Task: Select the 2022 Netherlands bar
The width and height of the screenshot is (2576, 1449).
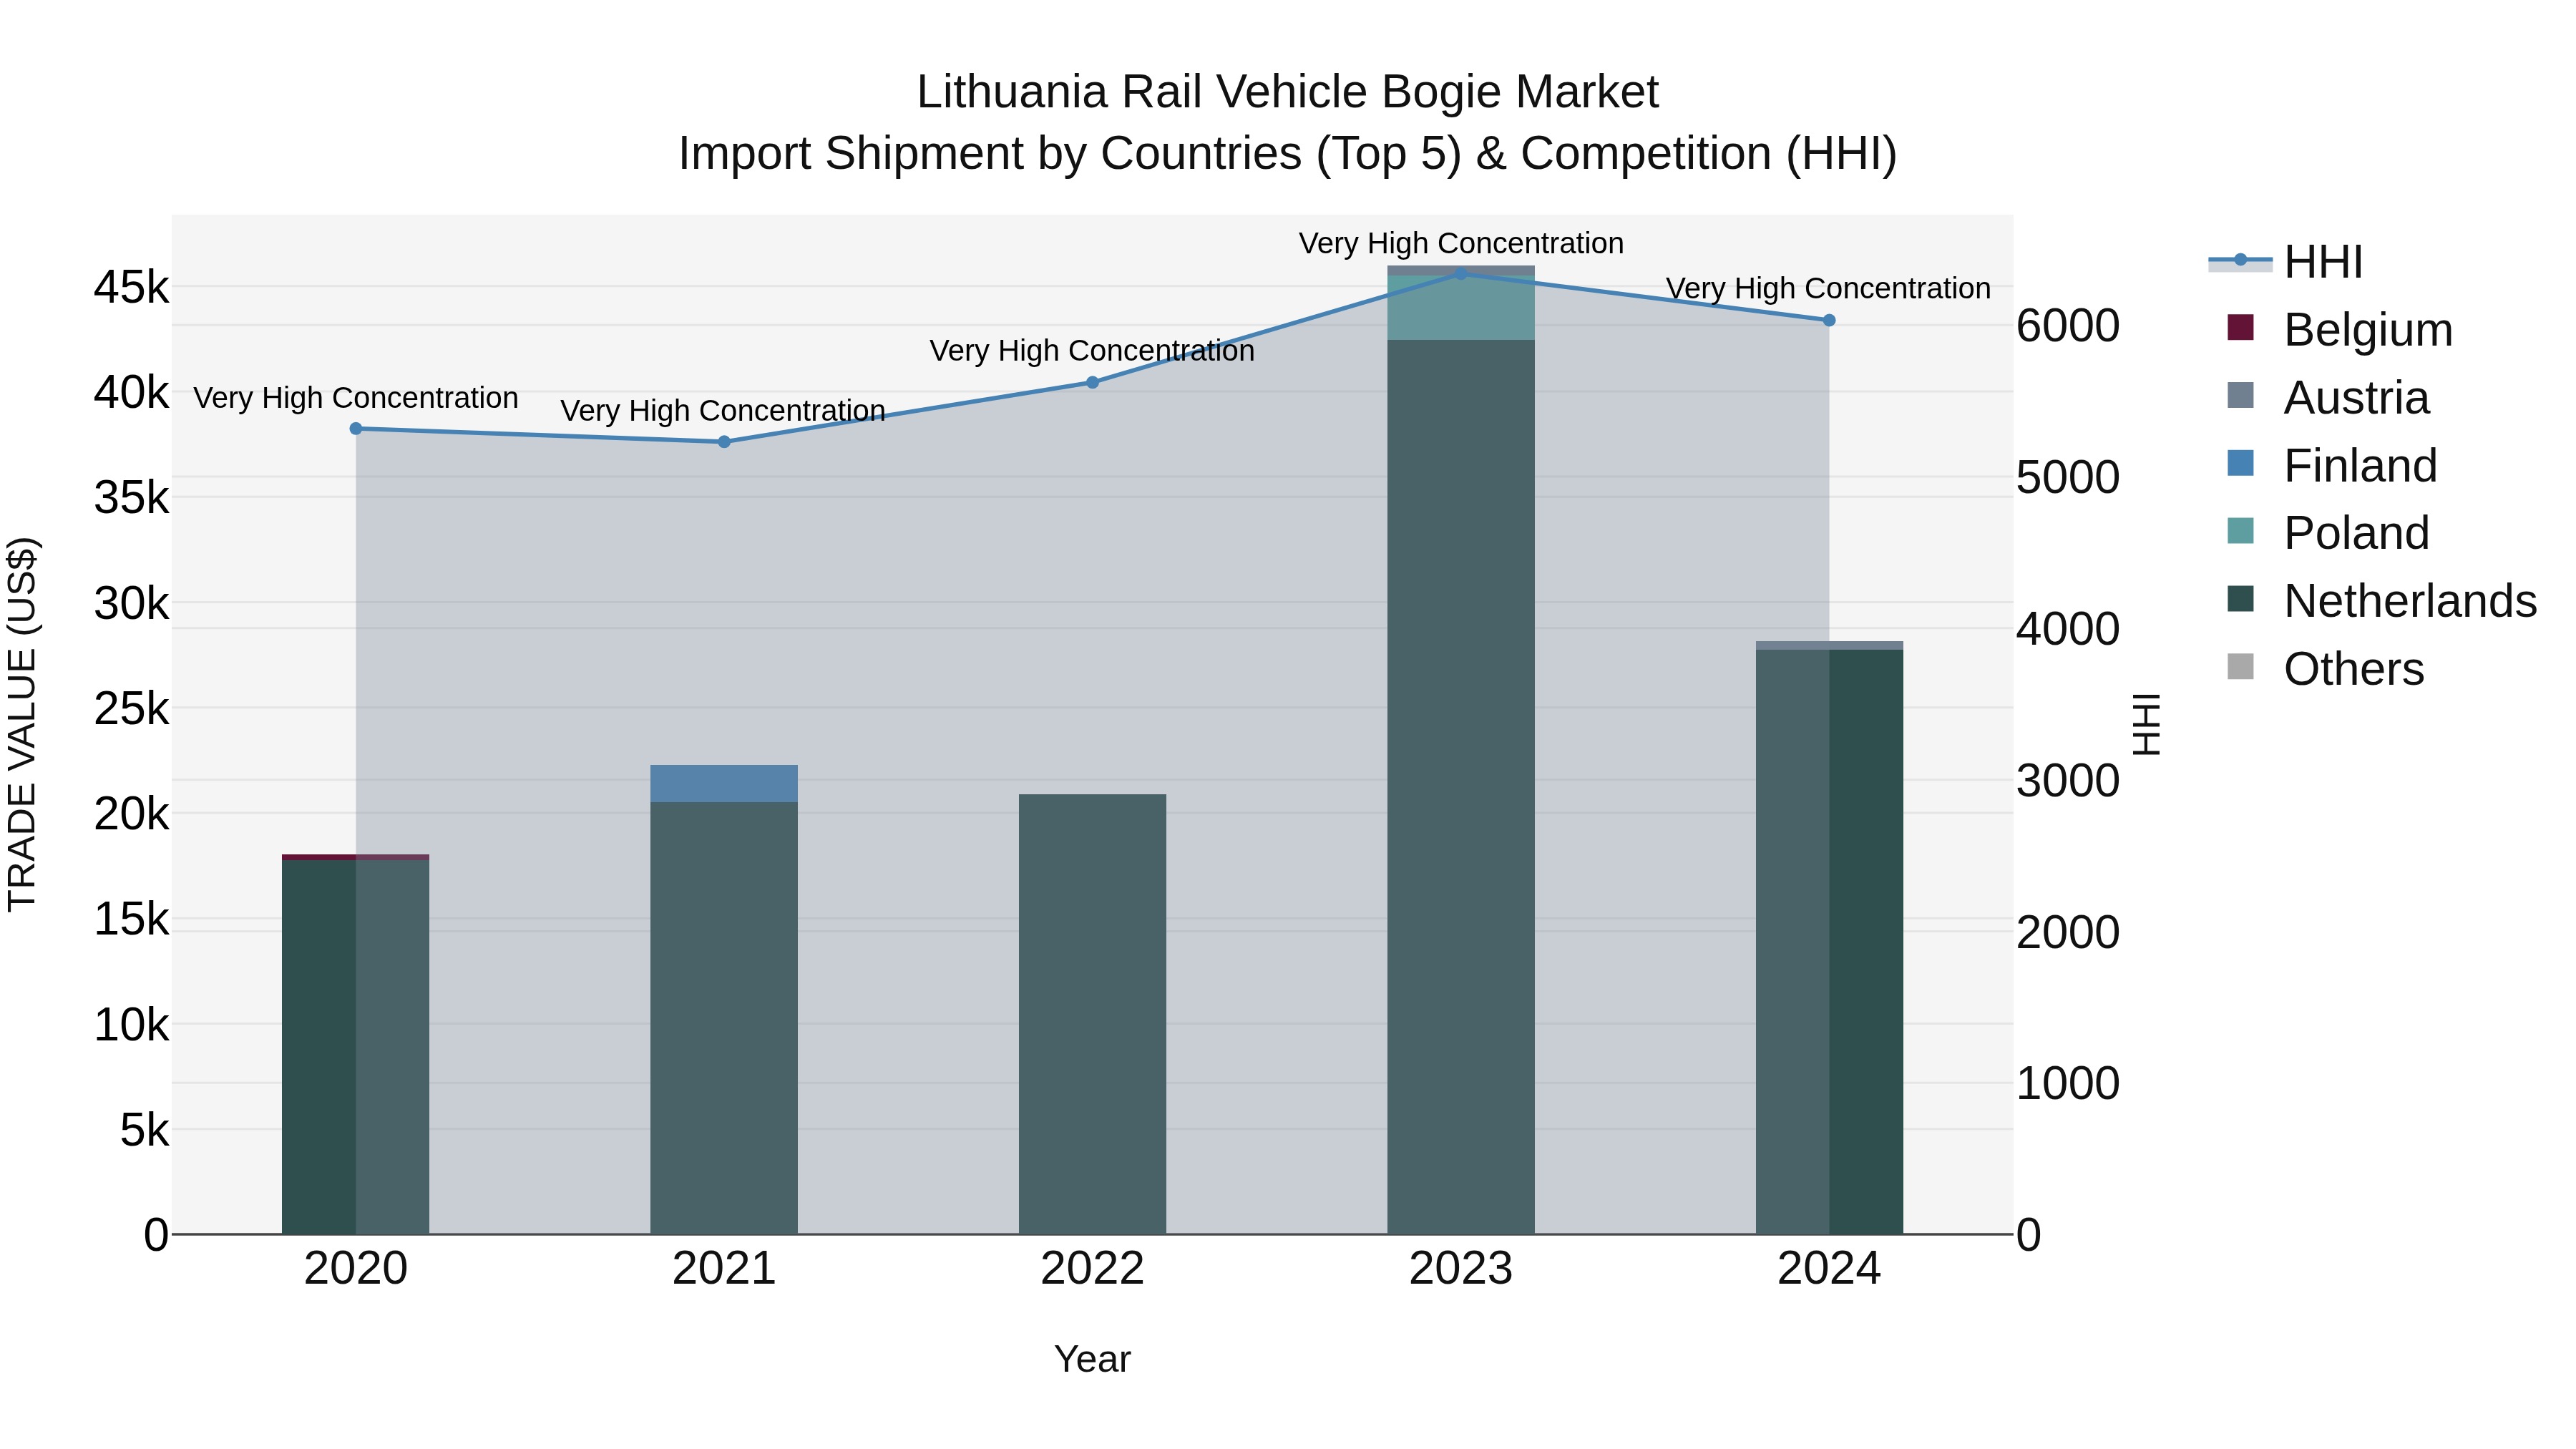Action: coord(1092,1014)
